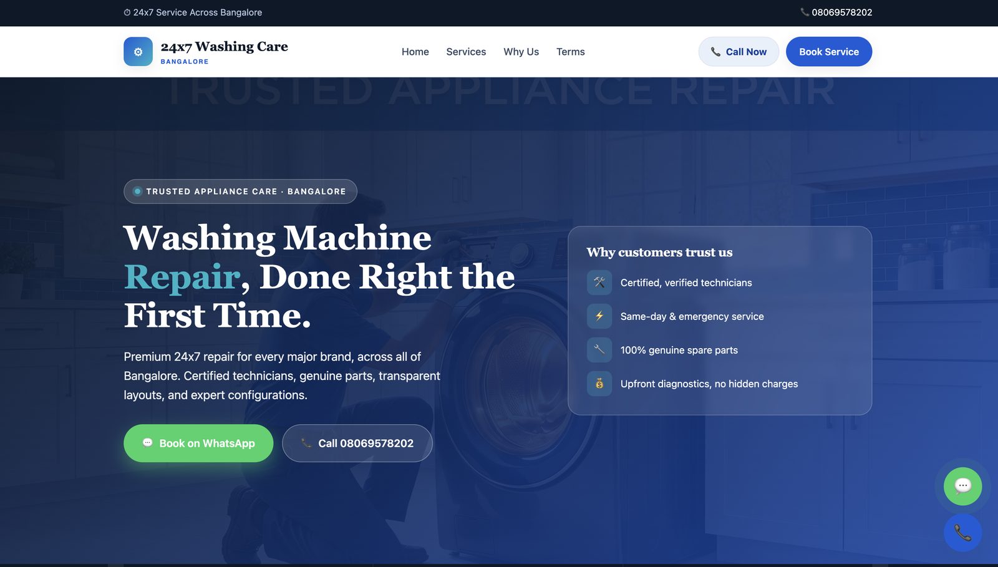998x567 pixels.
Task: Click the gear logo icon for 24x7 Washing Care
Action: (x=138, y=52)
